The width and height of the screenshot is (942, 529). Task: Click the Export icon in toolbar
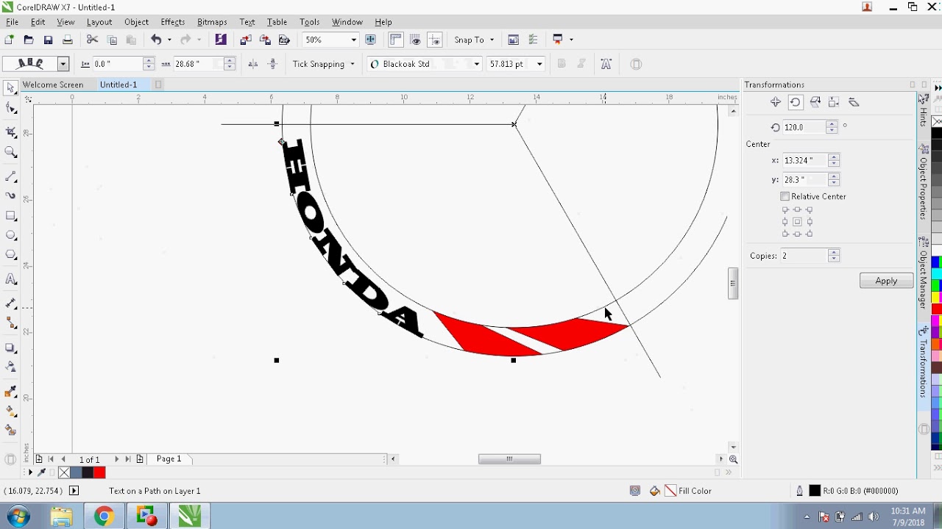(265, 40)
